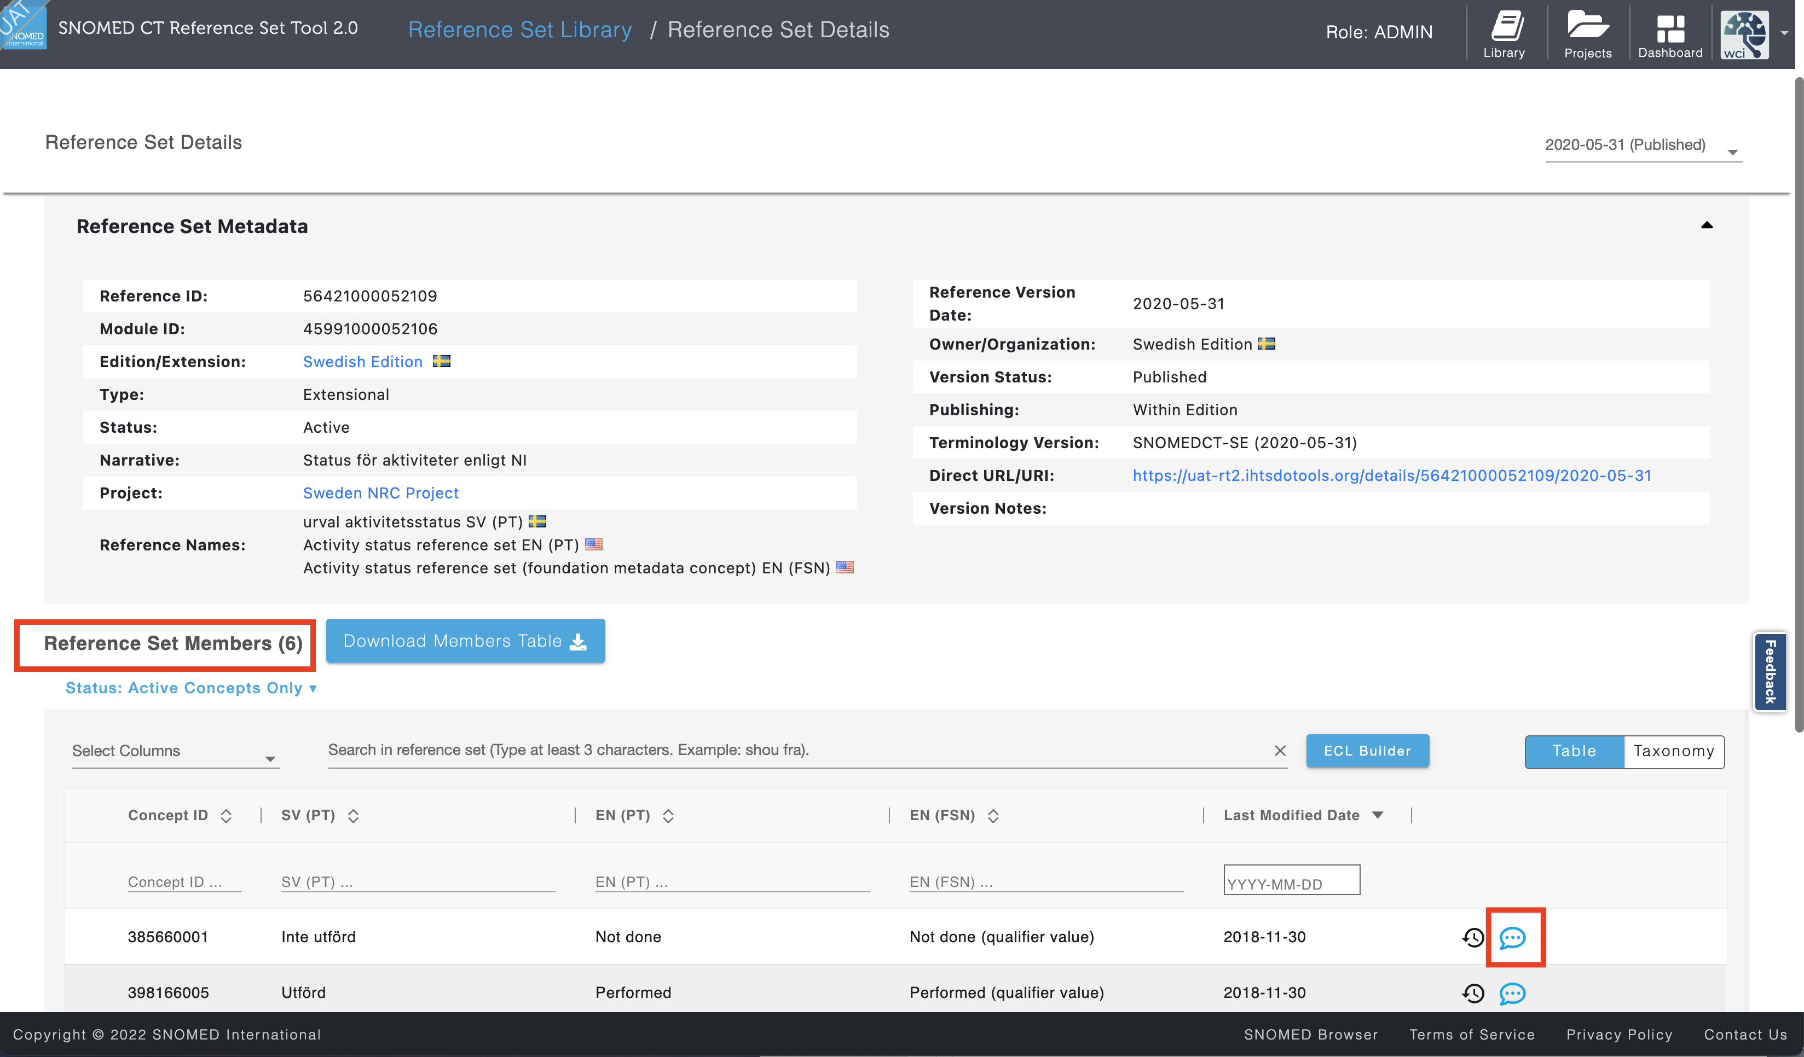Open history icon for Not done row
The height and width of the screenshot is (1057, 1804).
[x=1472, y=938]
